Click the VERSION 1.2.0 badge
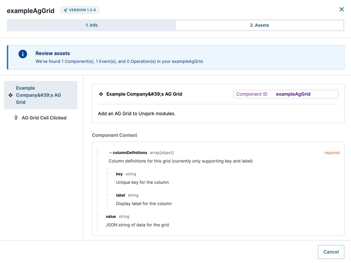The height and width of the screenshot is (263, 351). (80, 10)
